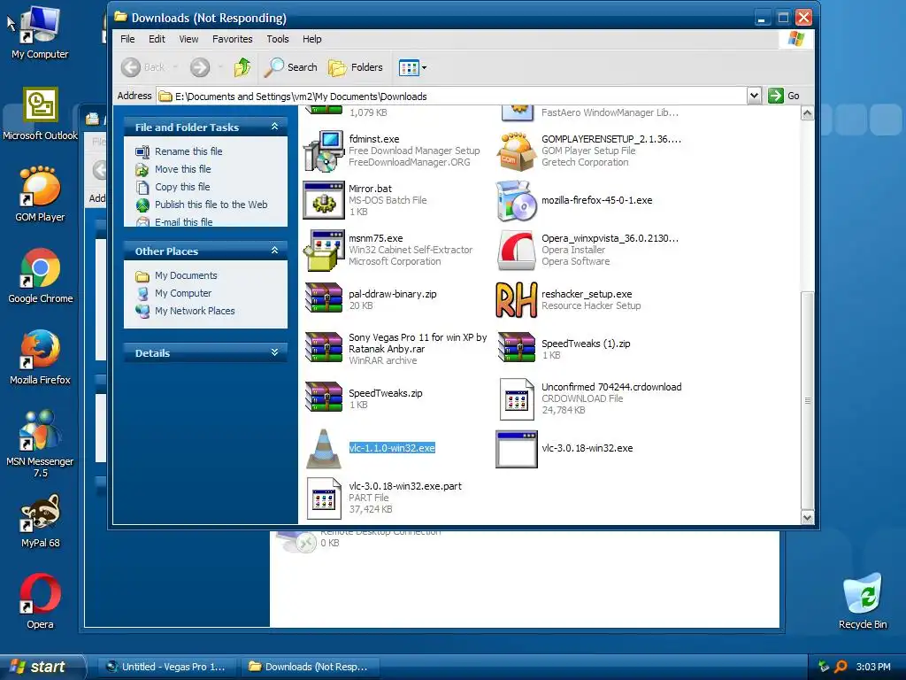
Task: Click the Up folder toolbar icon
Action: (x=242, y=67)
